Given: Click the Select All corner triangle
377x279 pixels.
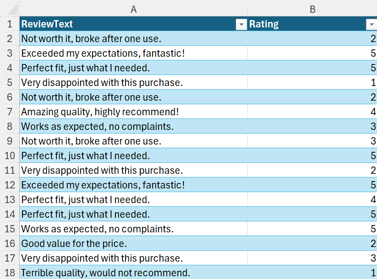Looking at the screenshot, I should (x=12, y=10).
